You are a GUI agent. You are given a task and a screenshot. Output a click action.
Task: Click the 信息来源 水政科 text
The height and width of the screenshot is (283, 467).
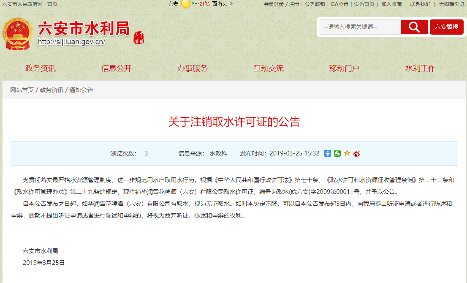pyautogui.click(x=203, y=153)
